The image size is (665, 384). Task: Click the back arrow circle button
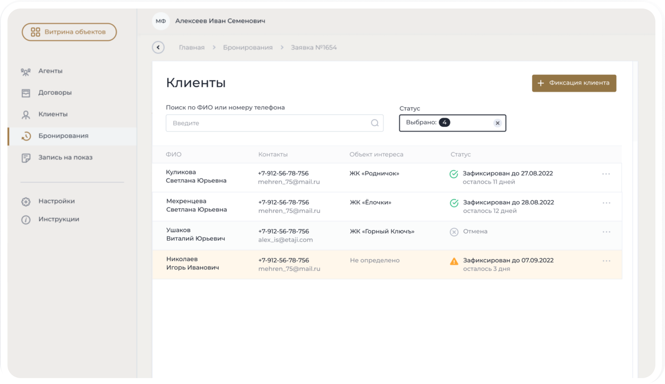click(158, 47)
